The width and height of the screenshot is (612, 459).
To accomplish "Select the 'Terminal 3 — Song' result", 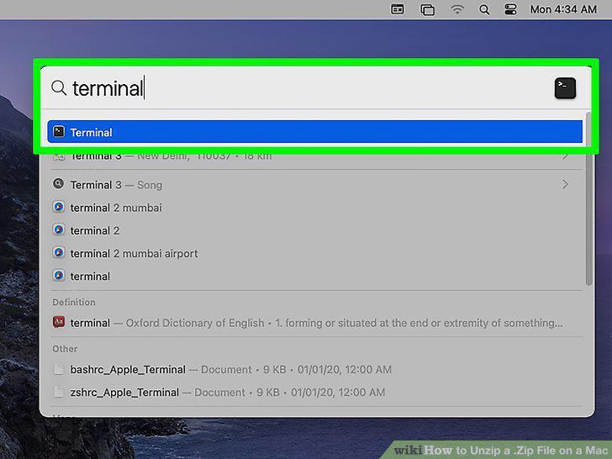I will pyautogui.click(x=314, y=185).
